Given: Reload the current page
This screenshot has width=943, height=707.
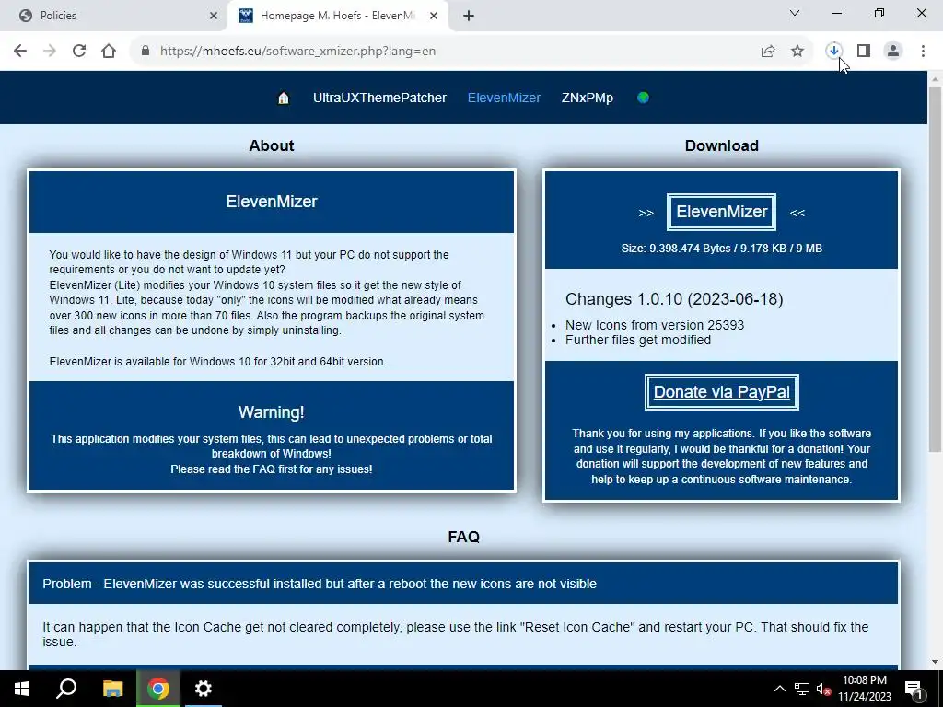Looking at the screenshot, I should pos(79,52).
